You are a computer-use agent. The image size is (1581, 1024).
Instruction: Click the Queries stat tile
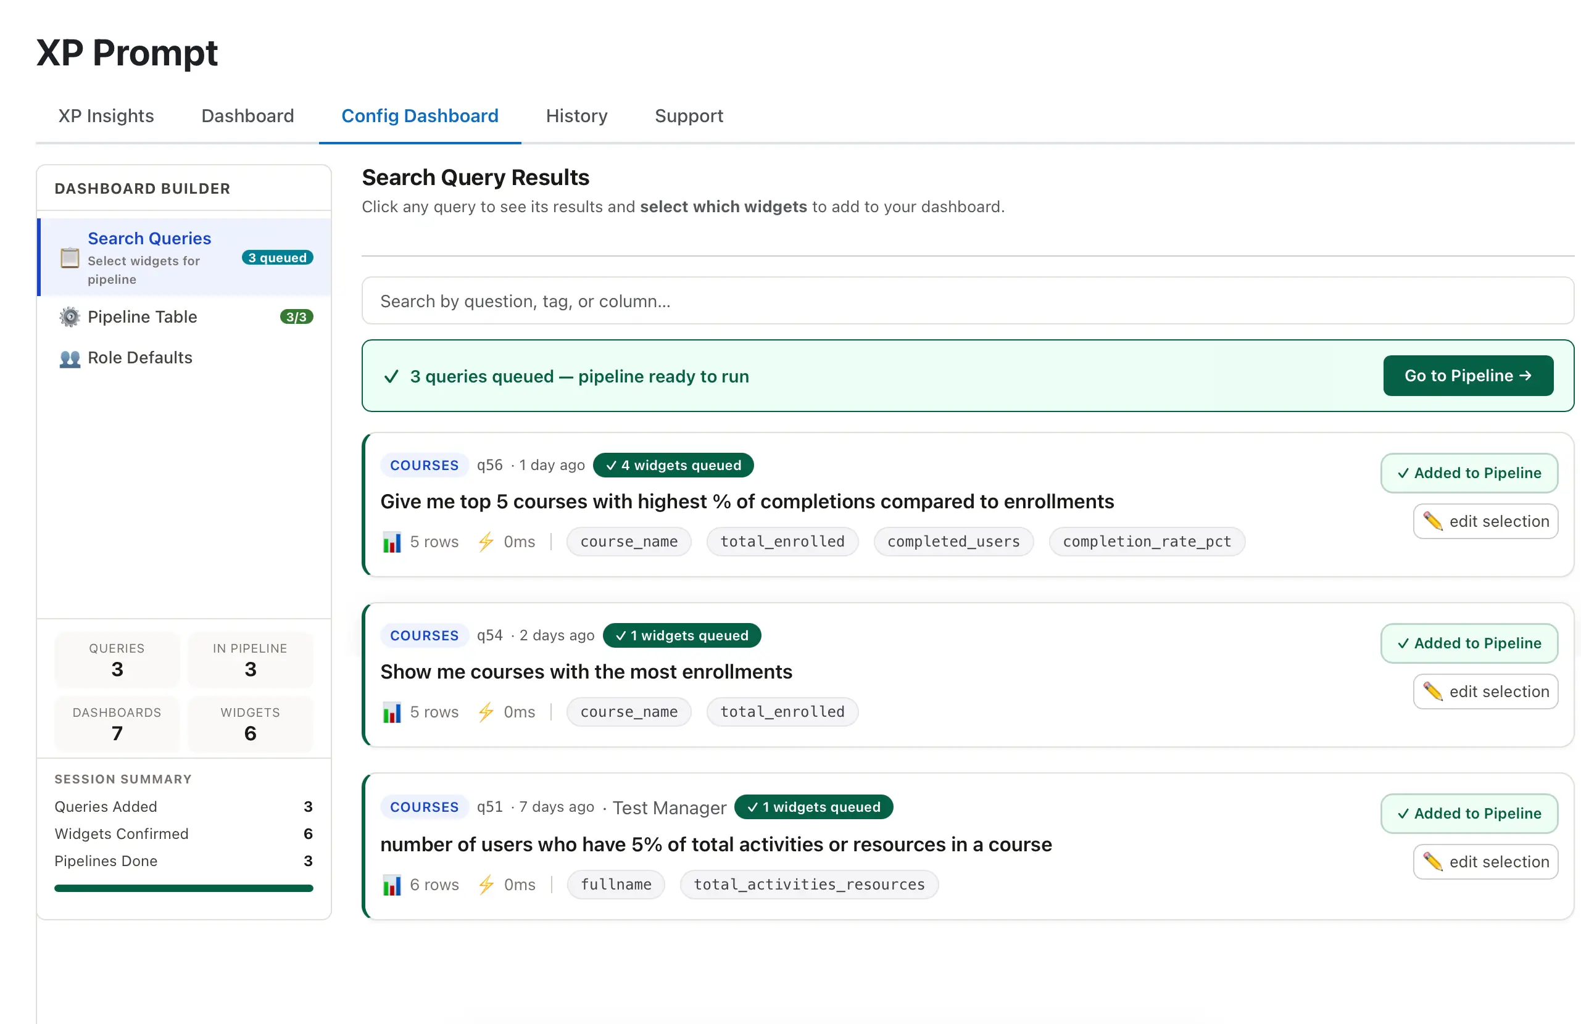(117, 660)
